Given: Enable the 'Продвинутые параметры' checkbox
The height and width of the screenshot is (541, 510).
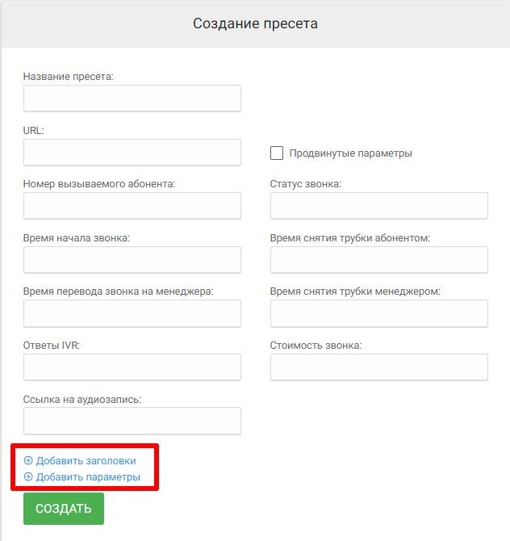Looking at the screenshot, I should click(x=277, y=153).
